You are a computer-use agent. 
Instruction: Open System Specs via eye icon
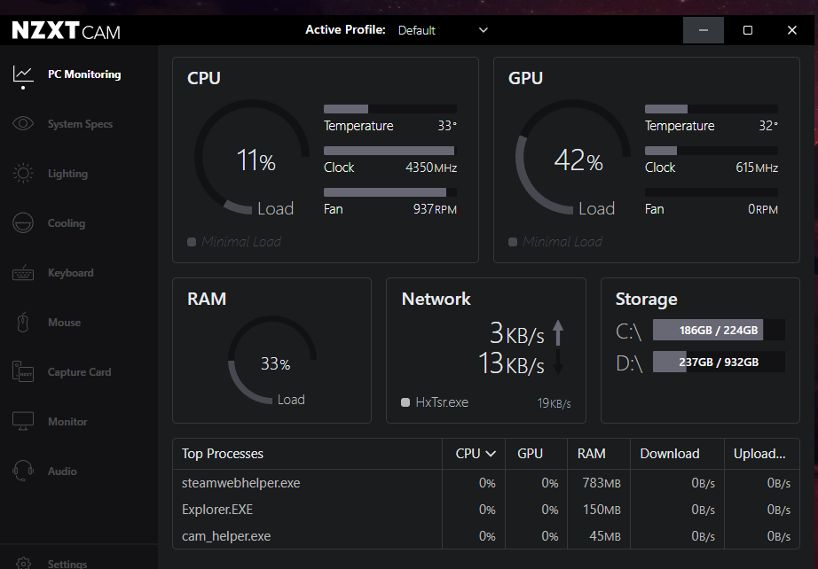(x=23, y=124)
